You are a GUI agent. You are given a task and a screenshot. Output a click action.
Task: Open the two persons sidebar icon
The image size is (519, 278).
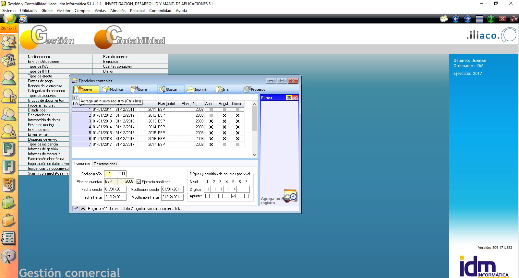(x=9, y=114)
